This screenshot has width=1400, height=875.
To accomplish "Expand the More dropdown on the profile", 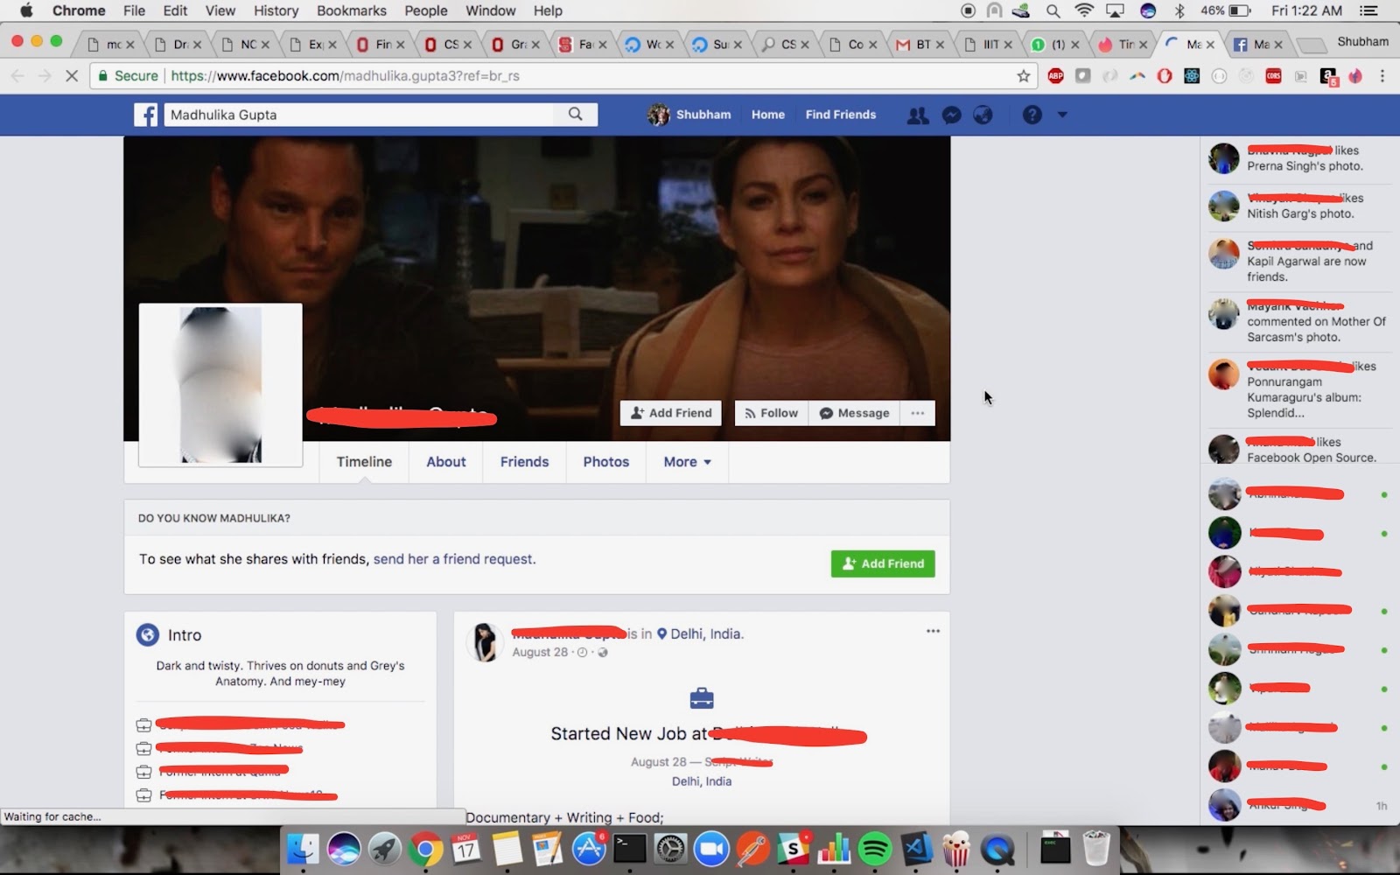I will [688, 462].
